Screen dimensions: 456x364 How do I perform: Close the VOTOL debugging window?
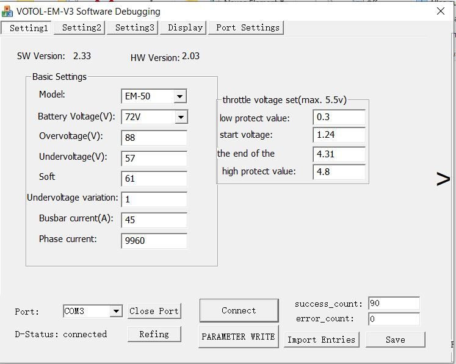(441, 11)
